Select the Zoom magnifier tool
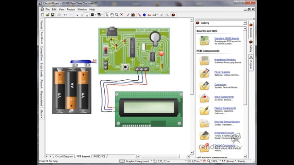The image size is (294, 165). 117,15
